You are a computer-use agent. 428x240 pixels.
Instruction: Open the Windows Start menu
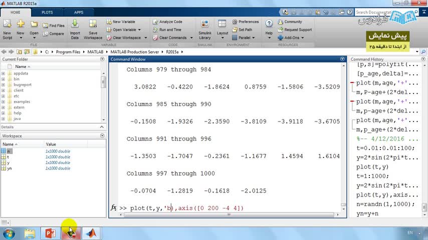pyautogui.click(x=9, y=233)
